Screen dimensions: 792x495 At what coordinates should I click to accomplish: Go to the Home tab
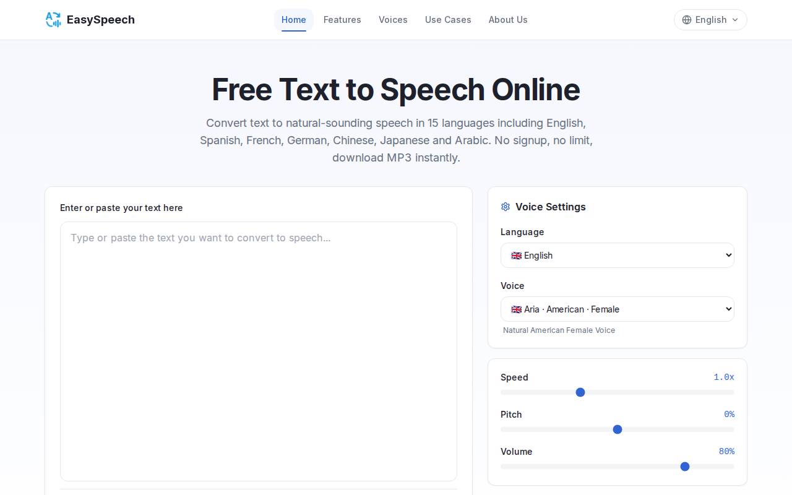click(294, 20)
